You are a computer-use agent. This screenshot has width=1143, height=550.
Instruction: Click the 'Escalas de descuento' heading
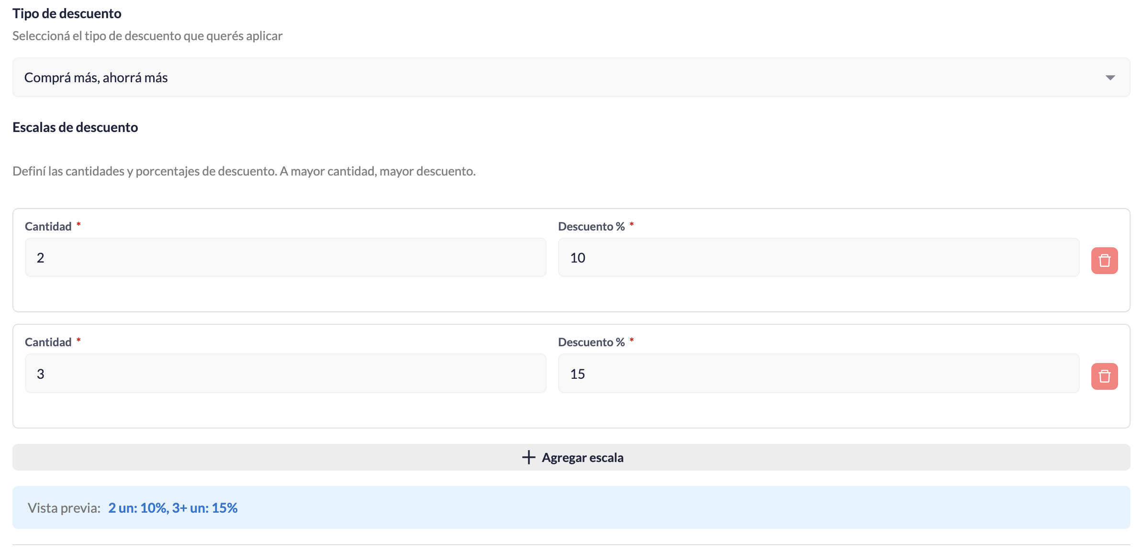(75, 127)
